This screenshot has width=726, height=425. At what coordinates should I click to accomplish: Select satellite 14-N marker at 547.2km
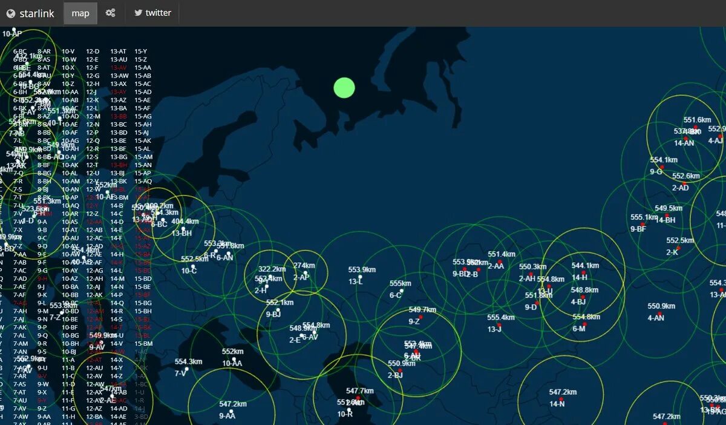[561, 400]
